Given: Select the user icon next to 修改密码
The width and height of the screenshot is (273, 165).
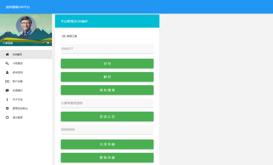Looking at the screenshot, I should pyautogui.click(x=7, y=72).
